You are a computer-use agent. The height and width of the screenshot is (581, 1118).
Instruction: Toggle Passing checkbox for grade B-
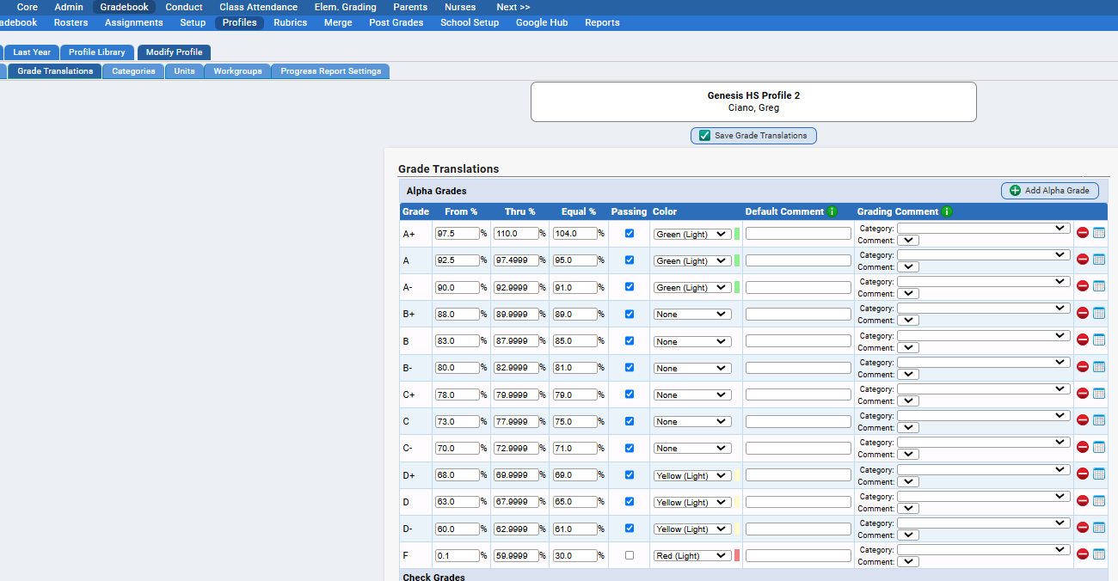click(x=630, y=367)
